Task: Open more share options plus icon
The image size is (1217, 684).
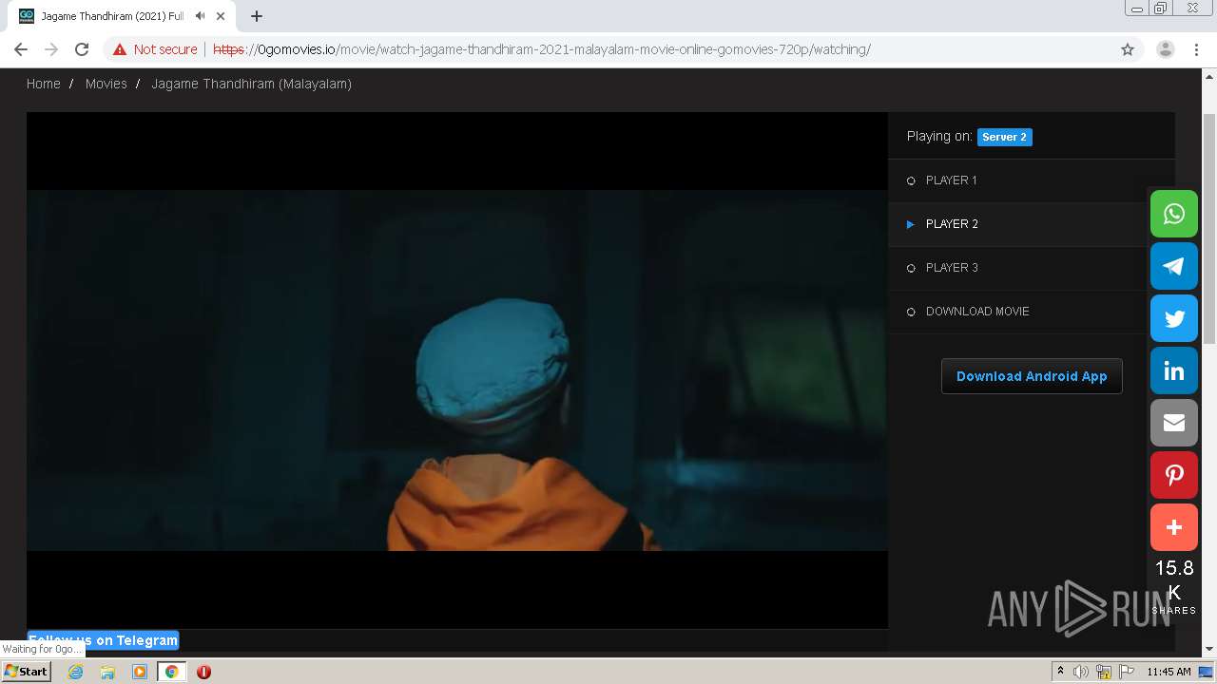Action: 1174,527
